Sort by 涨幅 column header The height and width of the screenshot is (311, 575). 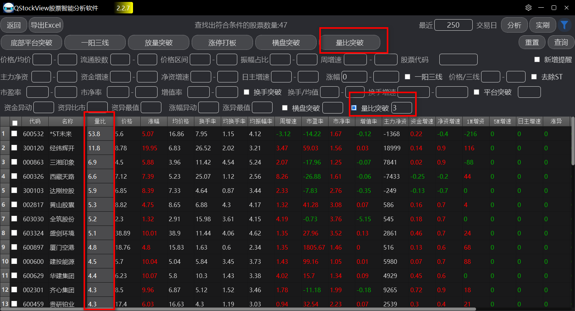point(154,121)
